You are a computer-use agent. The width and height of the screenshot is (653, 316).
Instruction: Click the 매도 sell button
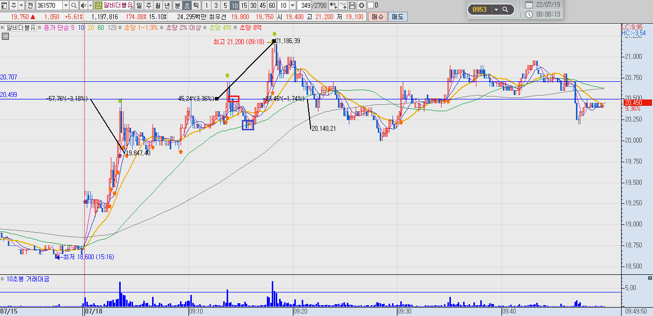click(397, 17)
